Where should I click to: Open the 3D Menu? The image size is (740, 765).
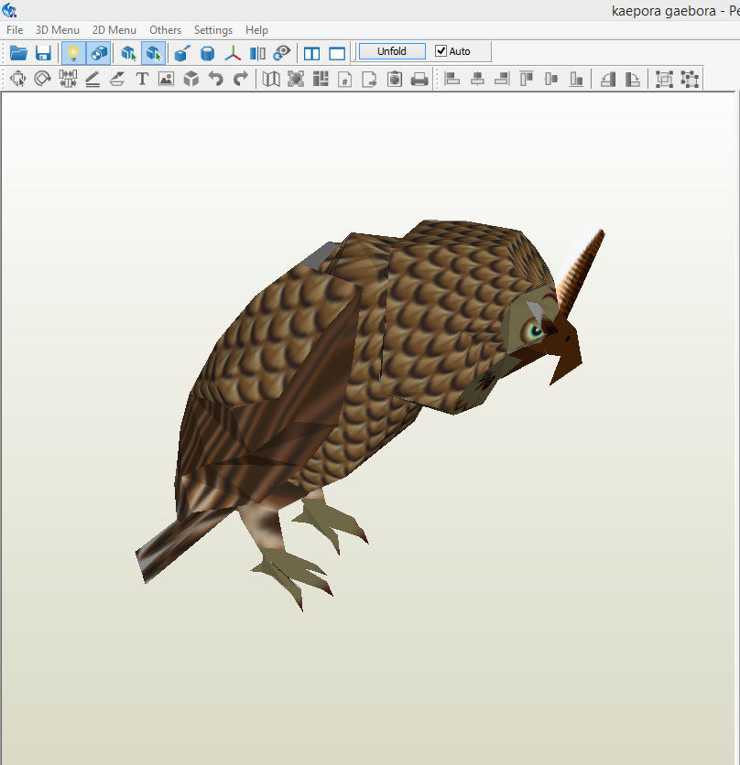tap(57, 29)
